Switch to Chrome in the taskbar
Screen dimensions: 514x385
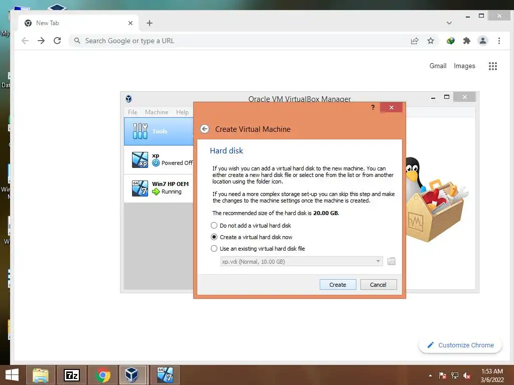(x=102, y=375)
